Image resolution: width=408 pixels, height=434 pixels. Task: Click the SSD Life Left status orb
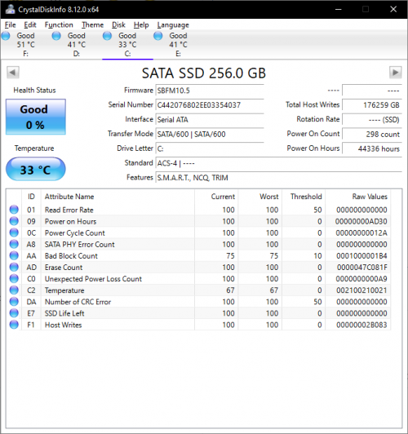[14, 313]
